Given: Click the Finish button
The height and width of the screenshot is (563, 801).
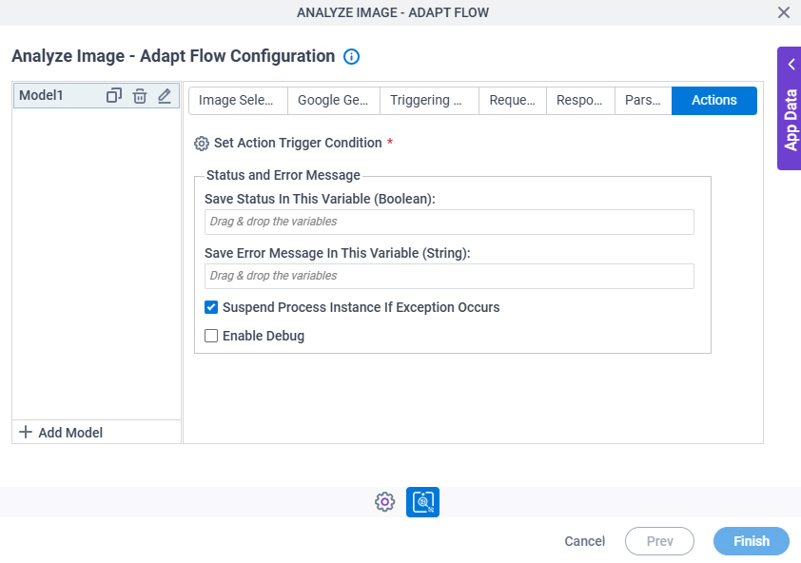Looking at the screenshot, I should click(751, 541).
